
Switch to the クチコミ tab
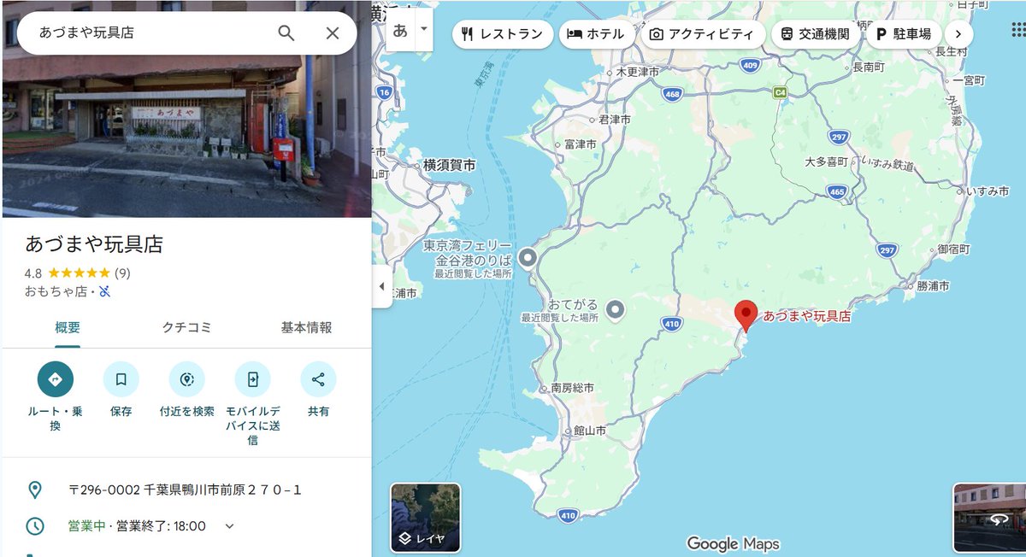tap(186, 326)
